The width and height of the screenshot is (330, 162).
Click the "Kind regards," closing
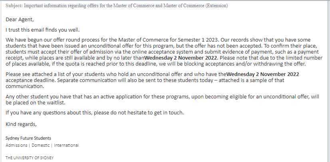click(x=21, y=124)
